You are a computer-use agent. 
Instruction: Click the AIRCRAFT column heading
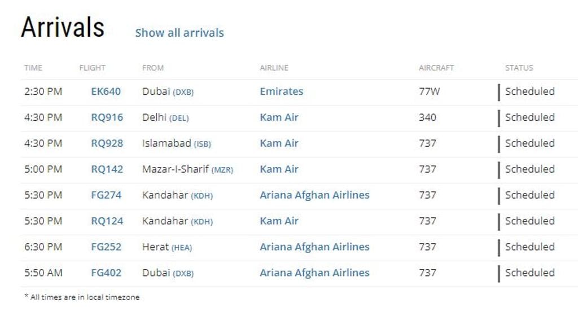point(436,68)
